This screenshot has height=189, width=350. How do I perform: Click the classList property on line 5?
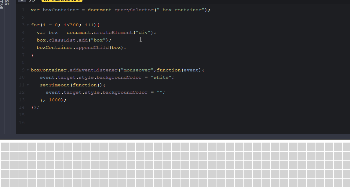click(x=62, y=40)
